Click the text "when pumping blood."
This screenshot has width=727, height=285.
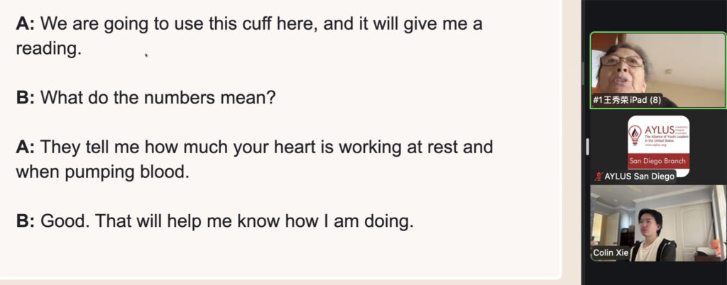103,172
